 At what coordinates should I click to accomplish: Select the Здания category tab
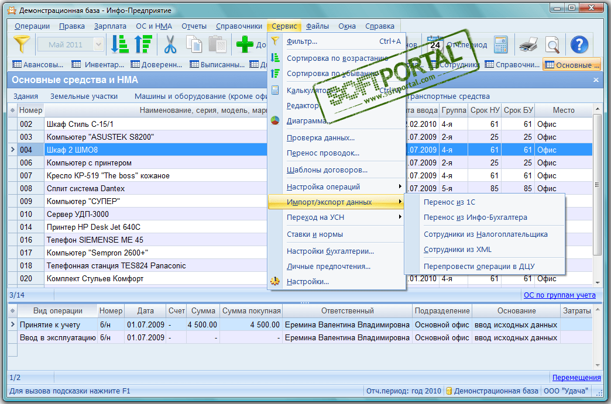(26, 96)
